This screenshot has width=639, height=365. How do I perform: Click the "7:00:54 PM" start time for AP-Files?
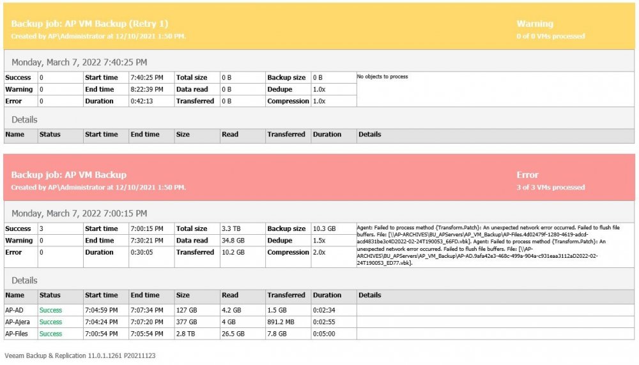point(102,334)
